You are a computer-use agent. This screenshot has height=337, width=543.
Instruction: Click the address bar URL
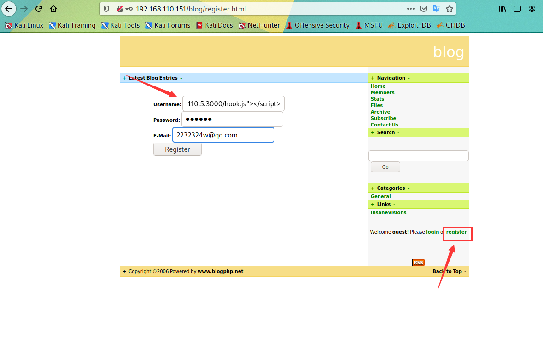pos(191,9)
